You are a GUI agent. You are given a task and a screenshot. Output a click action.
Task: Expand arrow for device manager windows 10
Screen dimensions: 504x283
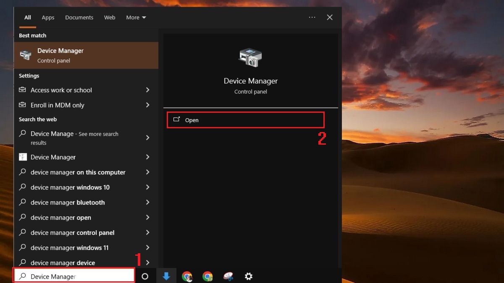(147, 187)
